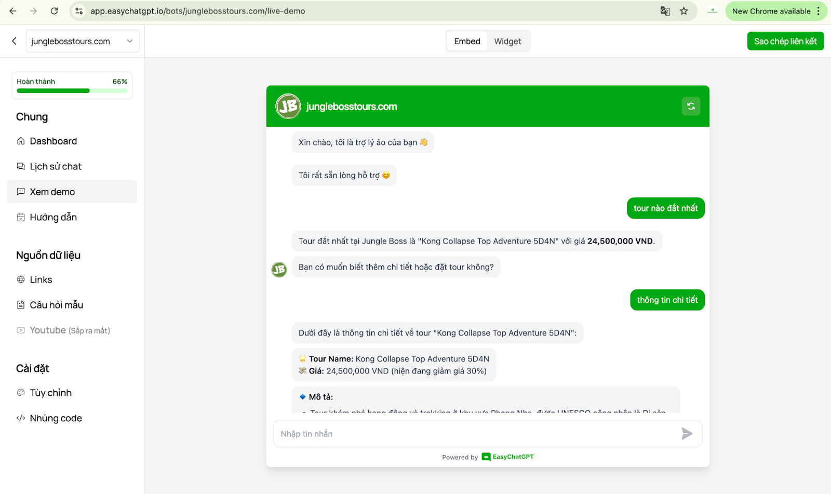Screen dimensions: 831x494
Task: Click message 'Tôi rất sẵn lòng hỗ trợ'
Action: (x=344, y=175)
